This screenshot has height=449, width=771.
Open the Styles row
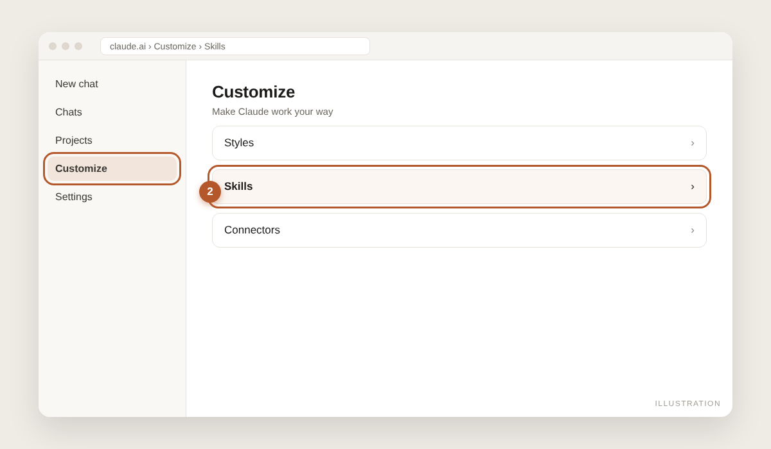459,143
